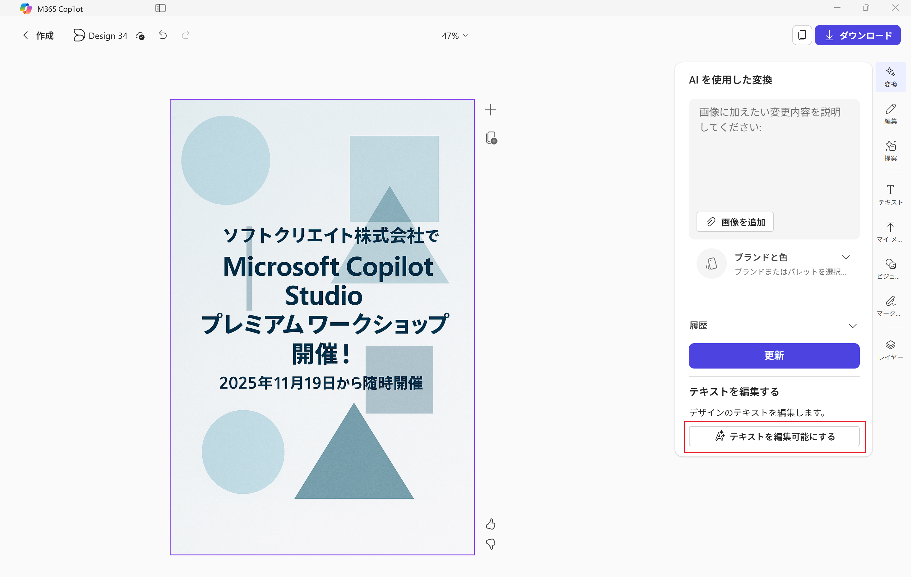
Task: Toggle the sidebar panel in the title bar
Action: pyautogui.click(x=160, y=8)
